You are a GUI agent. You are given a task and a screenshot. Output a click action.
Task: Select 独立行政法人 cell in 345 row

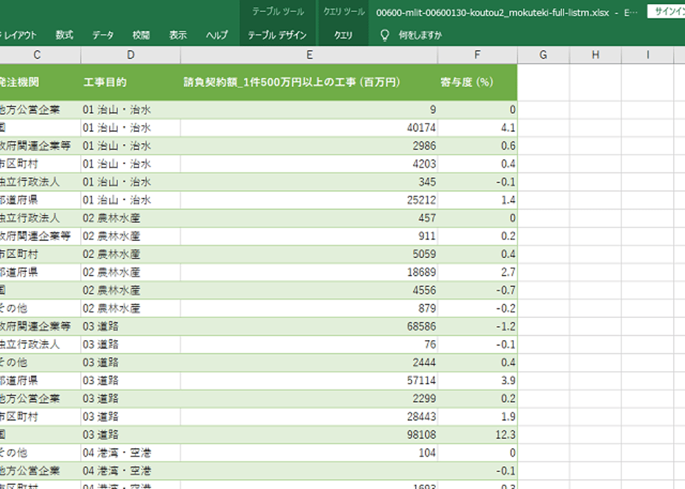[40, 182]
